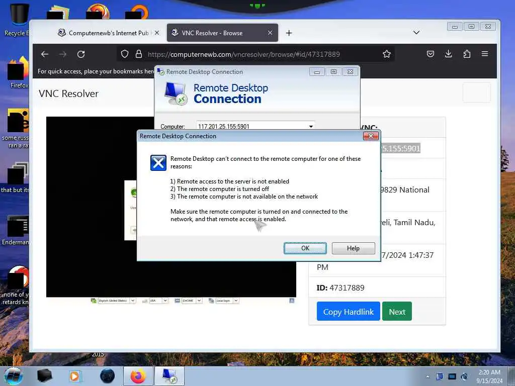
Task: Click the dark globe taskbar icon
Action: [x=108, y=376]
